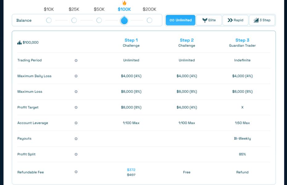
Task: Click the 1:50 Max leverage value
Action: pos(242,123)
